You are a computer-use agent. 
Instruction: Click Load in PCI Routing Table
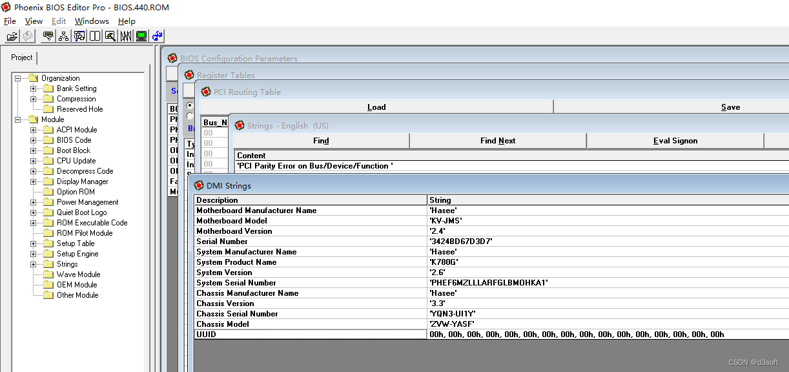click(376, 107)
